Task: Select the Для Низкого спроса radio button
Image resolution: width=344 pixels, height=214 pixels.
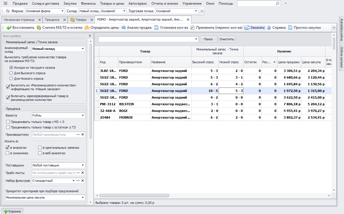Action: point(11,79)
